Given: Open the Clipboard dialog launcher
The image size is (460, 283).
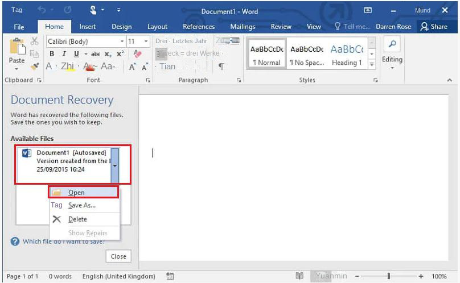Looking at the screenshot, I should pos(39,80).
